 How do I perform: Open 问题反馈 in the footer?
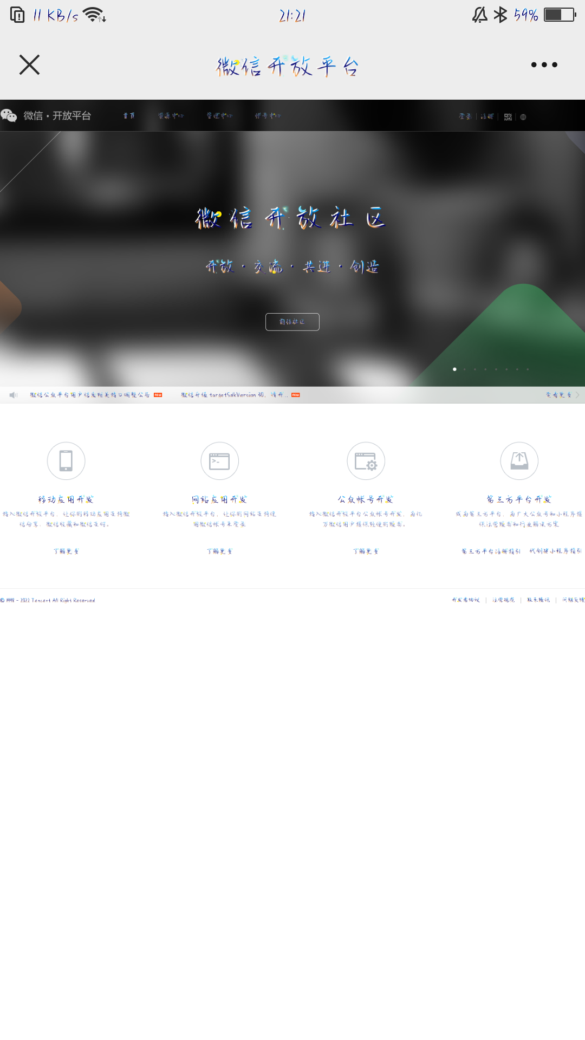click(x=573, y=600)
